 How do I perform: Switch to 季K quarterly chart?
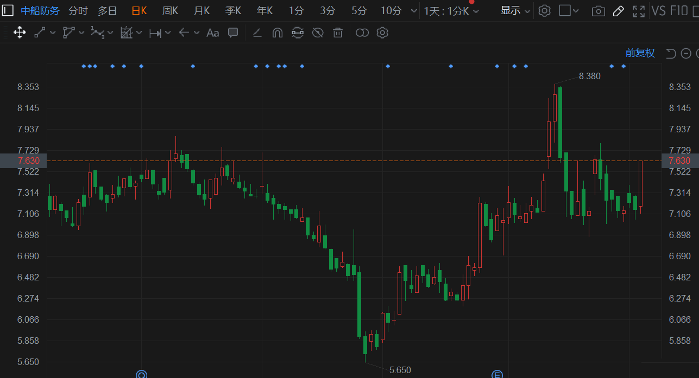pyautogui.click(x=234, y=10)
